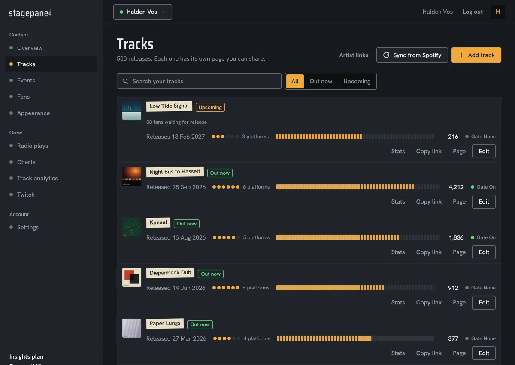Open Kanaal cover art thumbnail
The height and width of the screenshot is (365, 515).
point(132,227)
